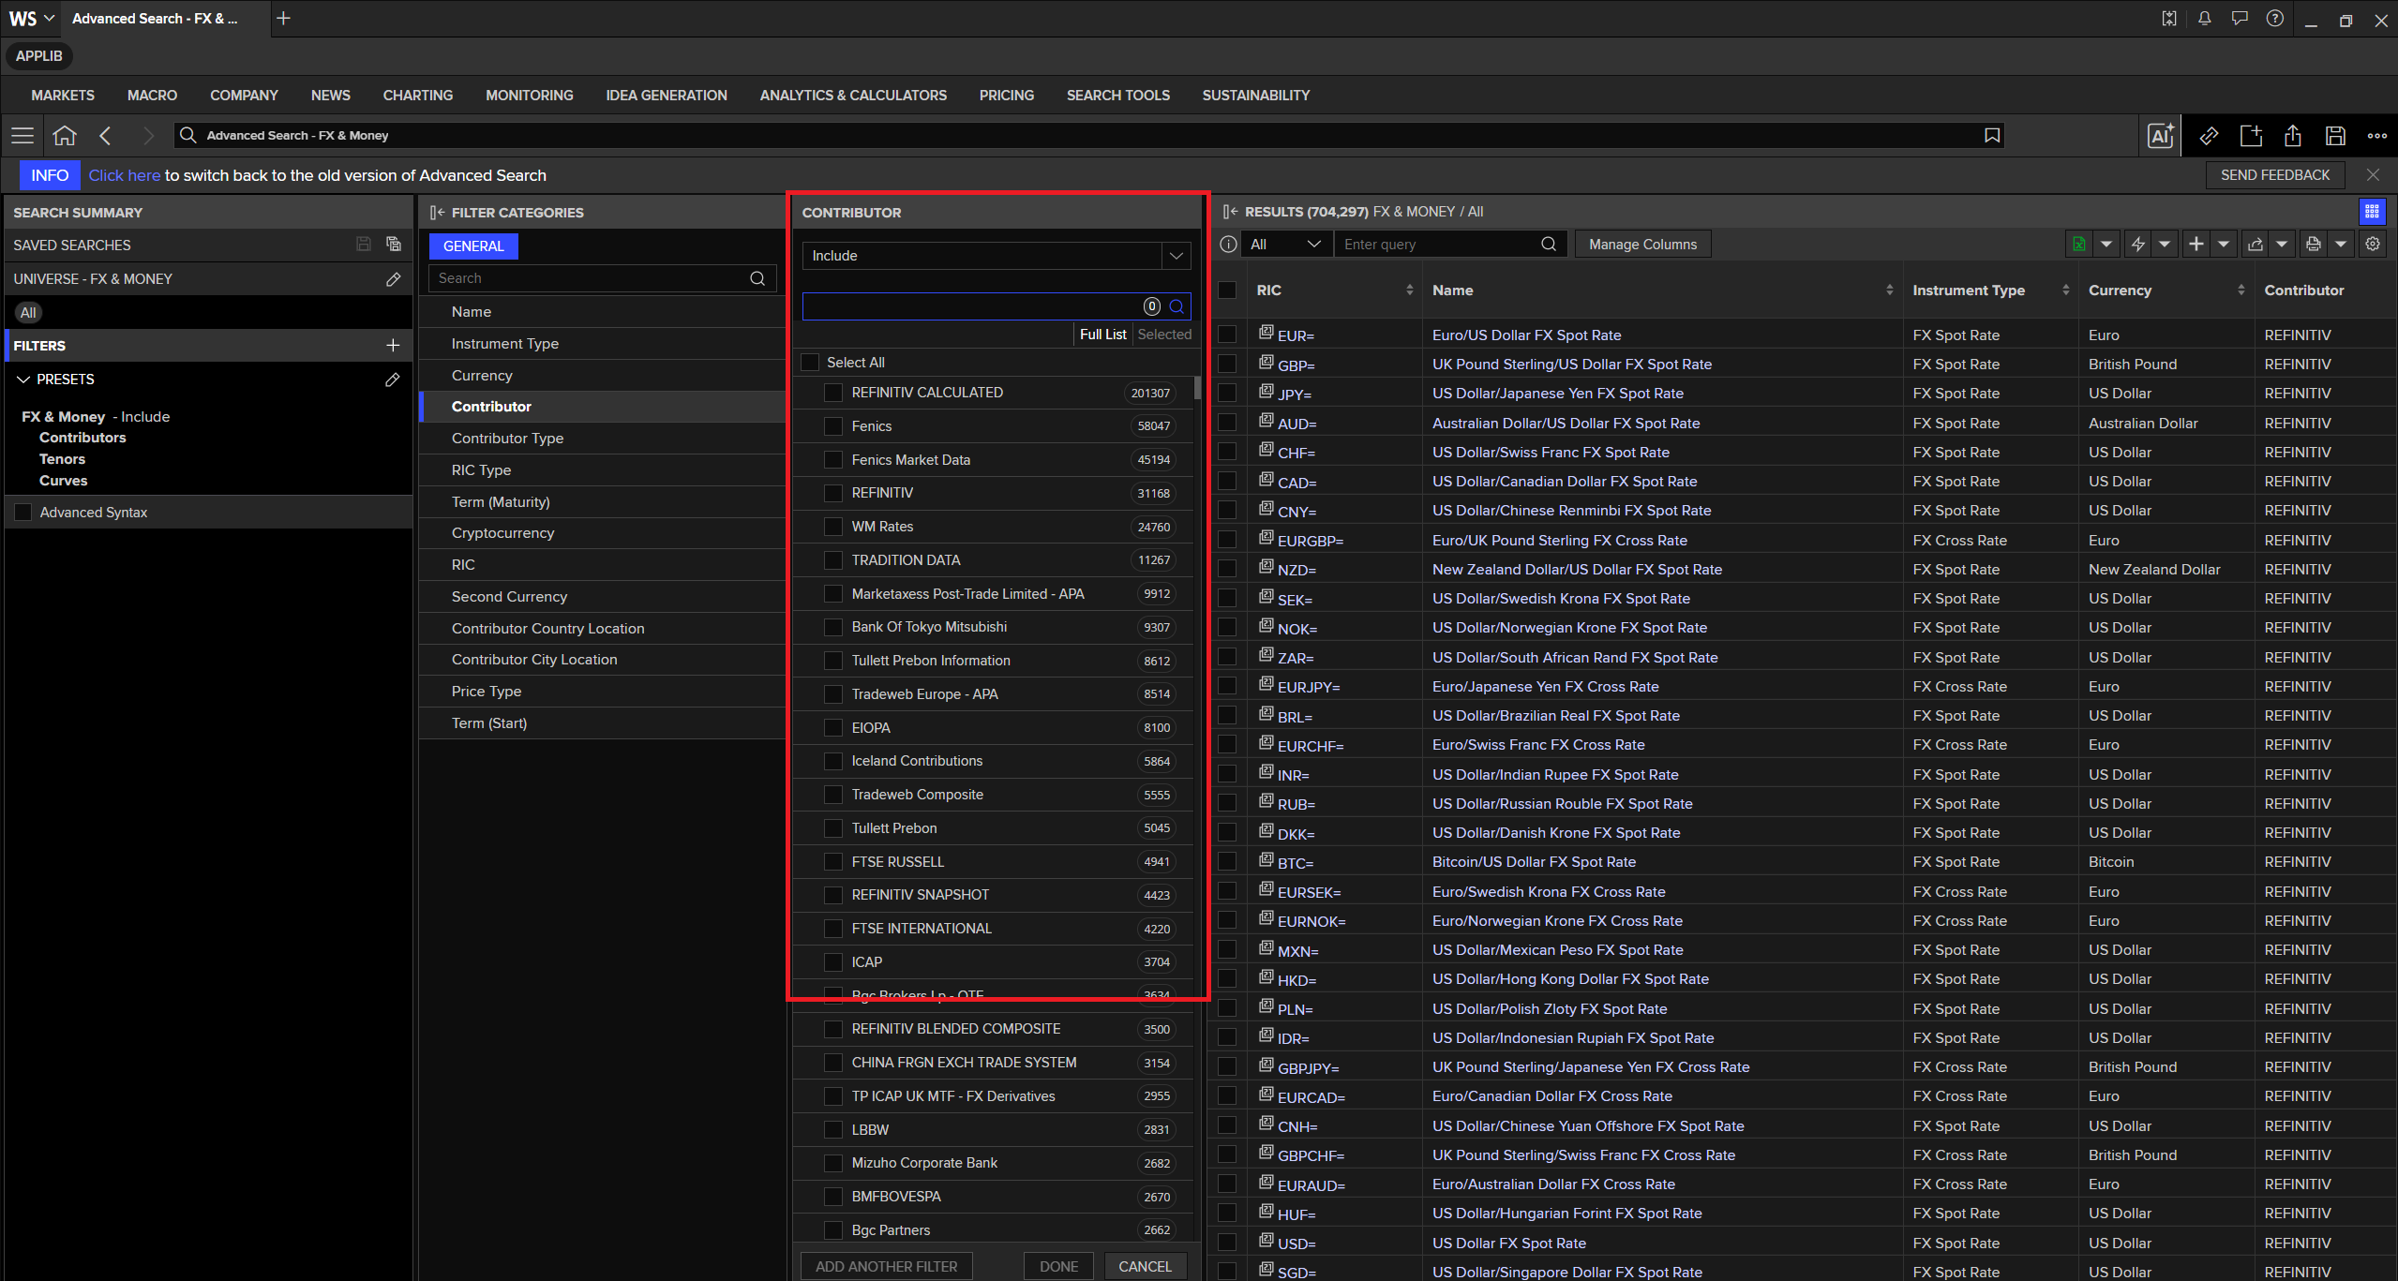Export results to Excel icon
Viewport: 2398px width, 1281px height.
2078,245
